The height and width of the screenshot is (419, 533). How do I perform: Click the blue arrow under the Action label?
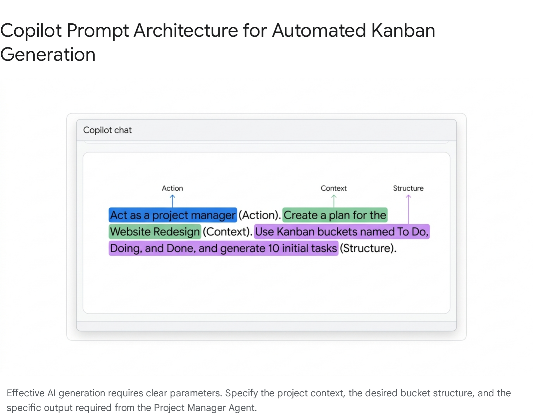click(172, 201)
